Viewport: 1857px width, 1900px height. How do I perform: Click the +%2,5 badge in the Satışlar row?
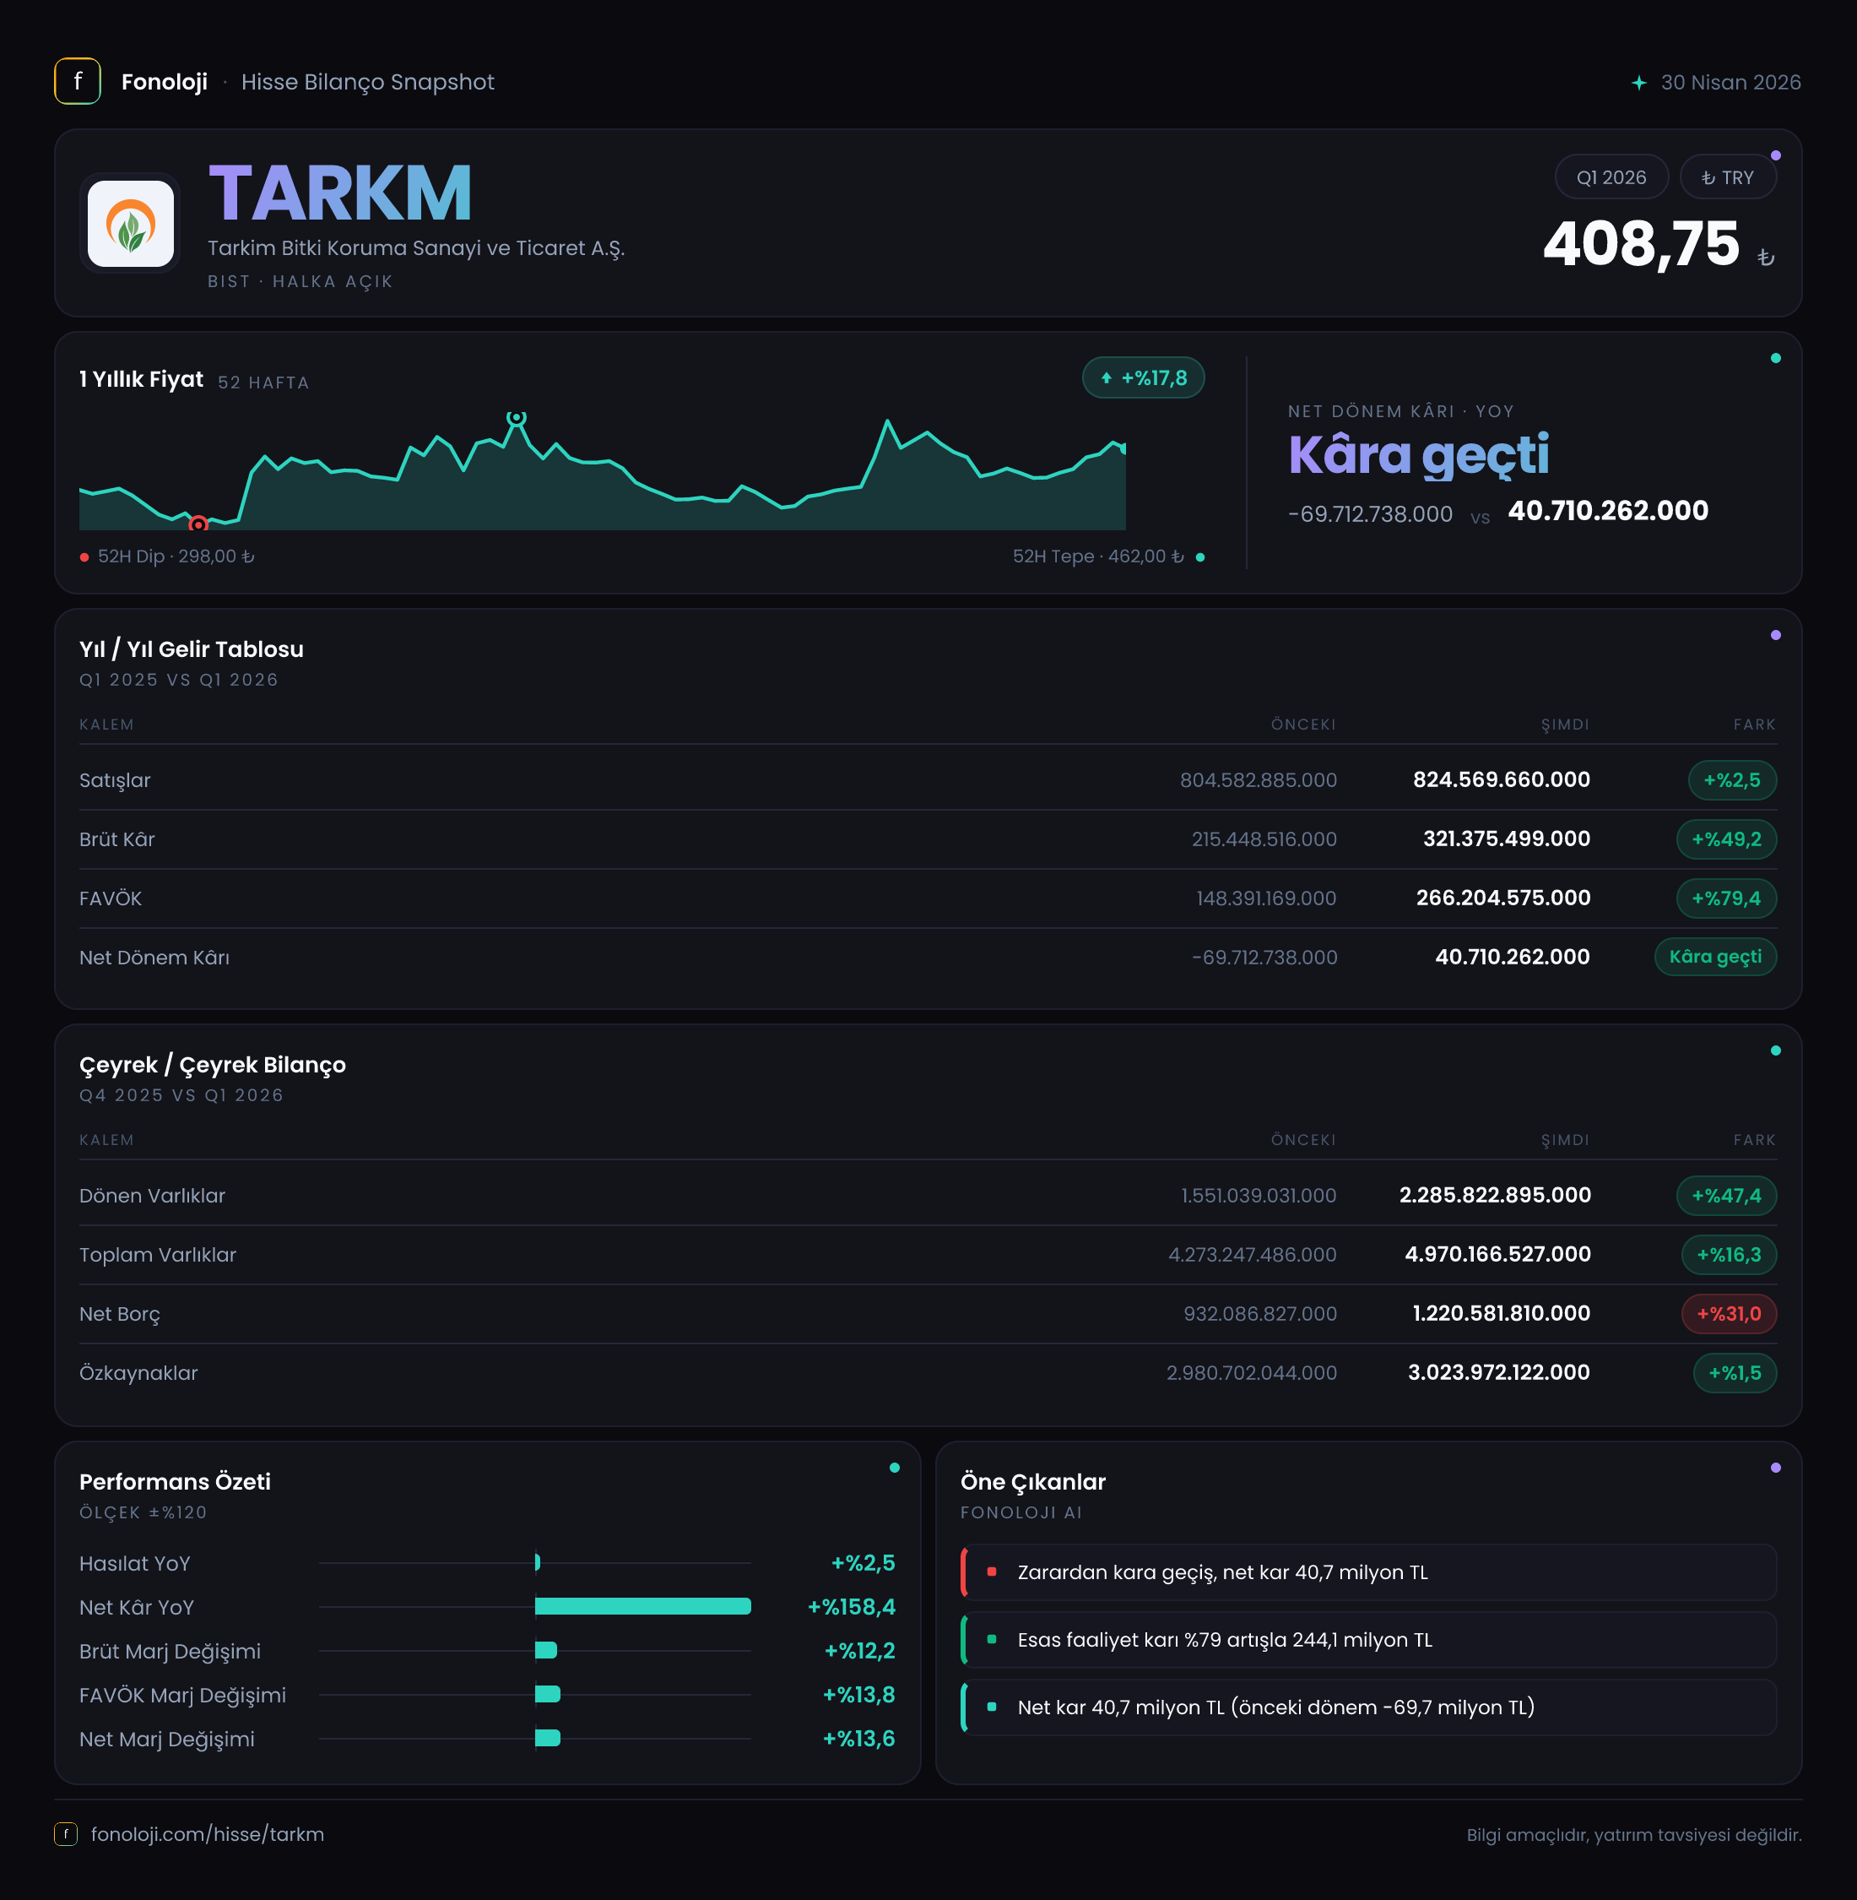pyautogui.click(x=1731, y=779)
